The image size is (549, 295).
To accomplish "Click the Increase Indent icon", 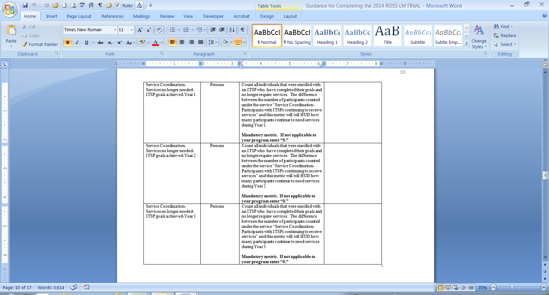I will (222, 30).
